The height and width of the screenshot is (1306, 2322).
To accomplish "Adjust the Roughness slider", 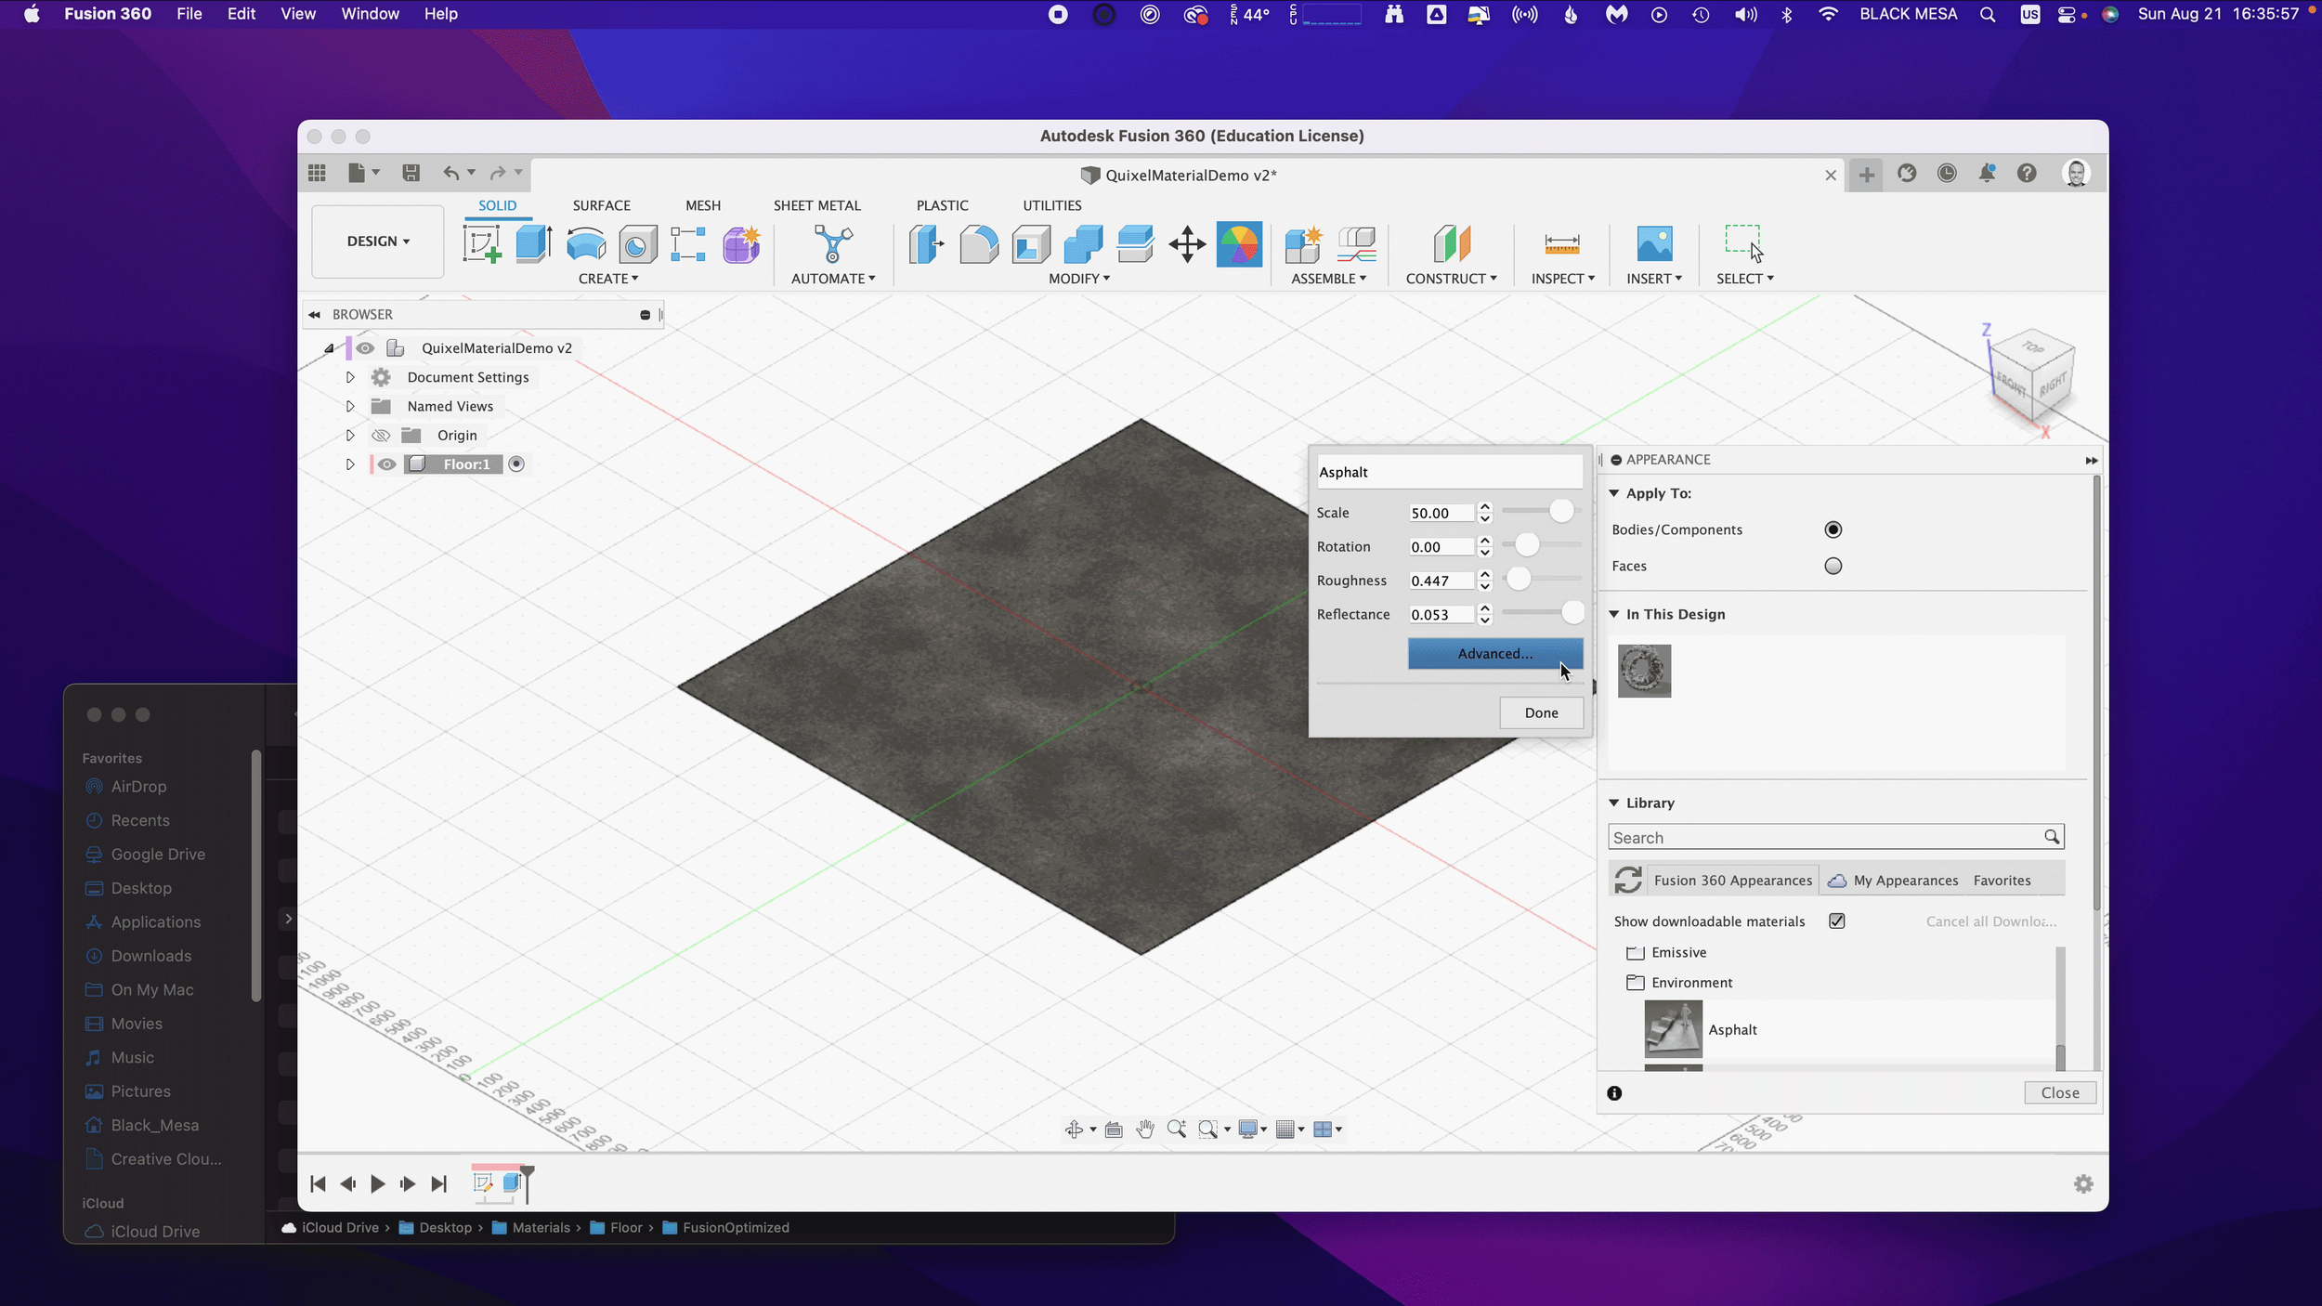I will click(1518, 579).
